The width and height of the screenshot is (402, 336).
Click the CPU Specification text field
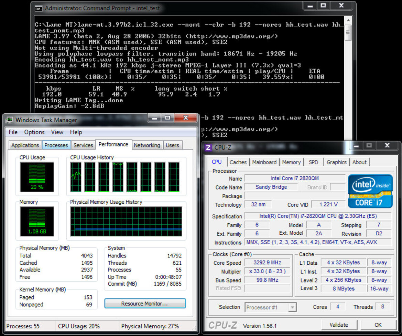(x=318, y=216)
